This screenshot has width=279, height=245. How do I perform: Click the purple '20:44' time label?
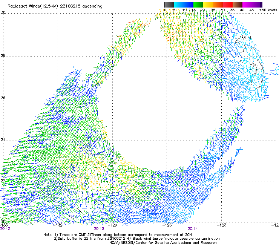193,229
